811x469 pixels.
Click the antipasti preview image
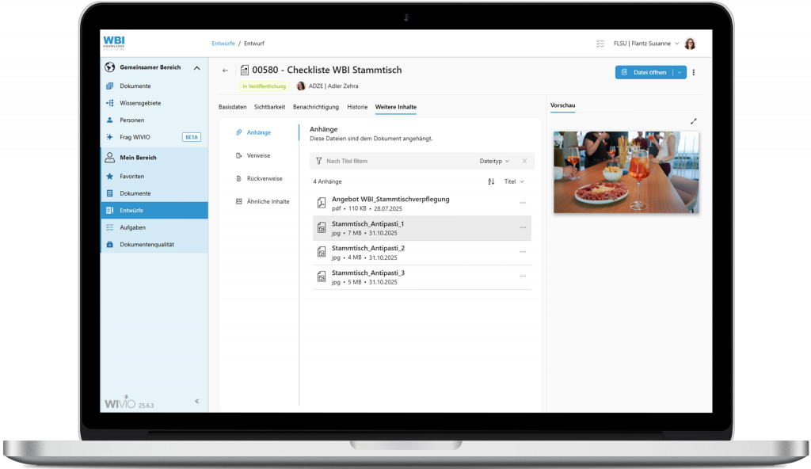tap(626, 172)
